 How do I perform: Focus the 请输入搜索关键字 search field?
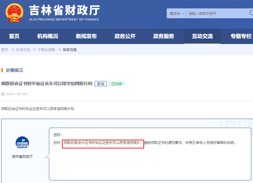[218, 13]
